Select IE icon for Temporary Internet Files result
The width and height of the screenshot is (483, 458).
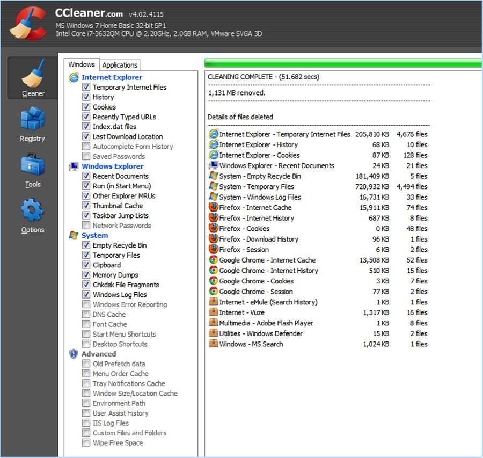pos(214,134)
